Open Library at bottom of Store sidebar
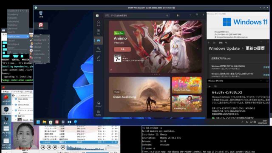The width and height of the screenshot is (272, 153). [98, 113]
